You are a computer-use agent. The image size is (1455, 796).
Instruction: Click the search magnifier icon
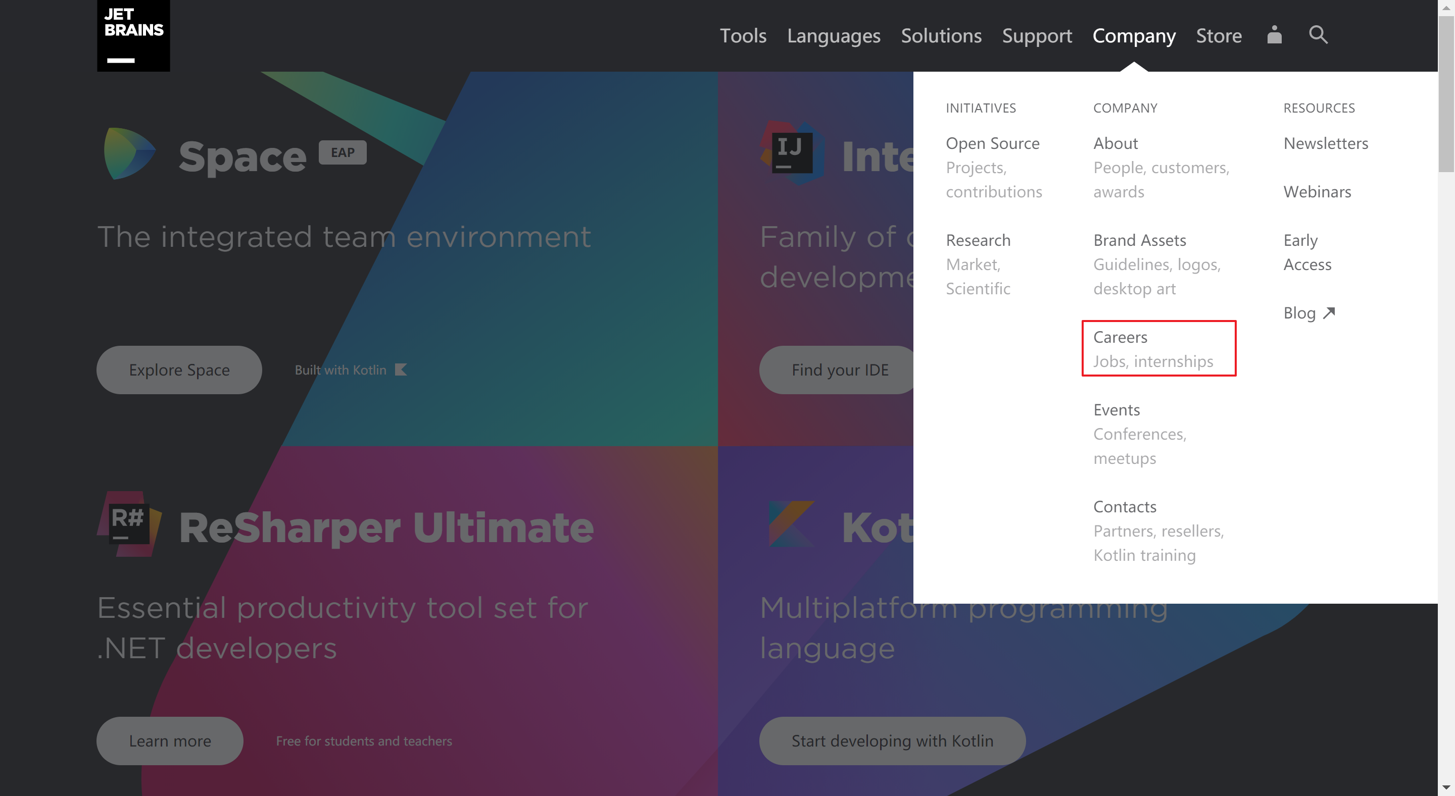tap(1318, 35)
